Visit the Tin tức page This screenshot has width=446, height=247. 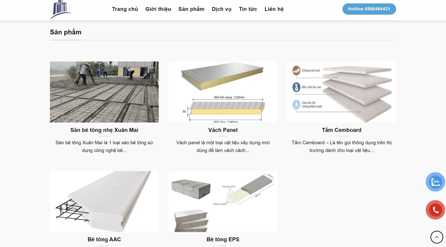248,9
